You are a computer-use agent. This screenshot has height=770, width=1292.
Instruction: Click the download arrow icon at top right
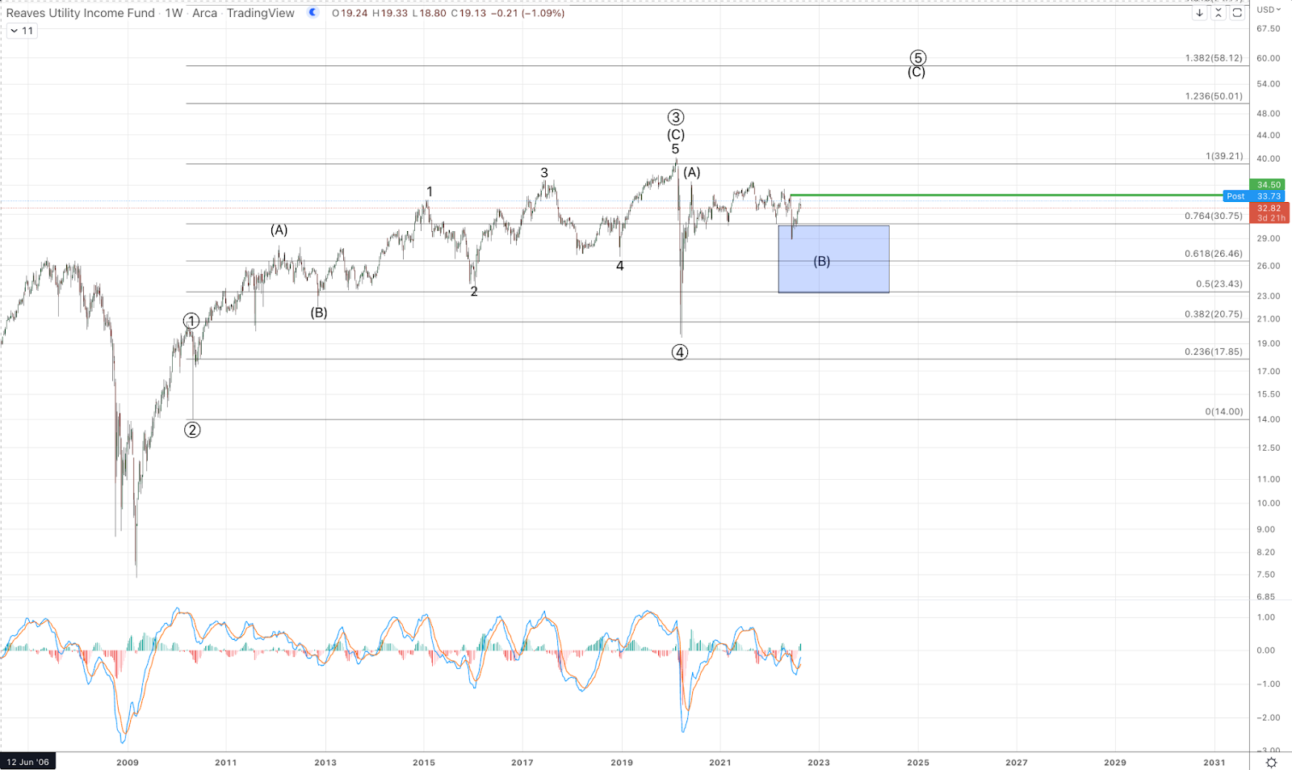point(1200,13)
